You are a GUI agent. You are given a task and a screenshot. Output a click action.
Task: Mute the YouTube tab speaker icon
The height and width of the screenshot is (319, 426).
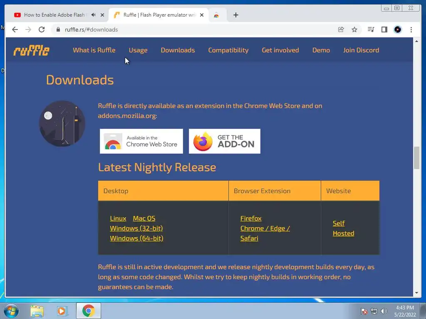(x=94, y=15)
